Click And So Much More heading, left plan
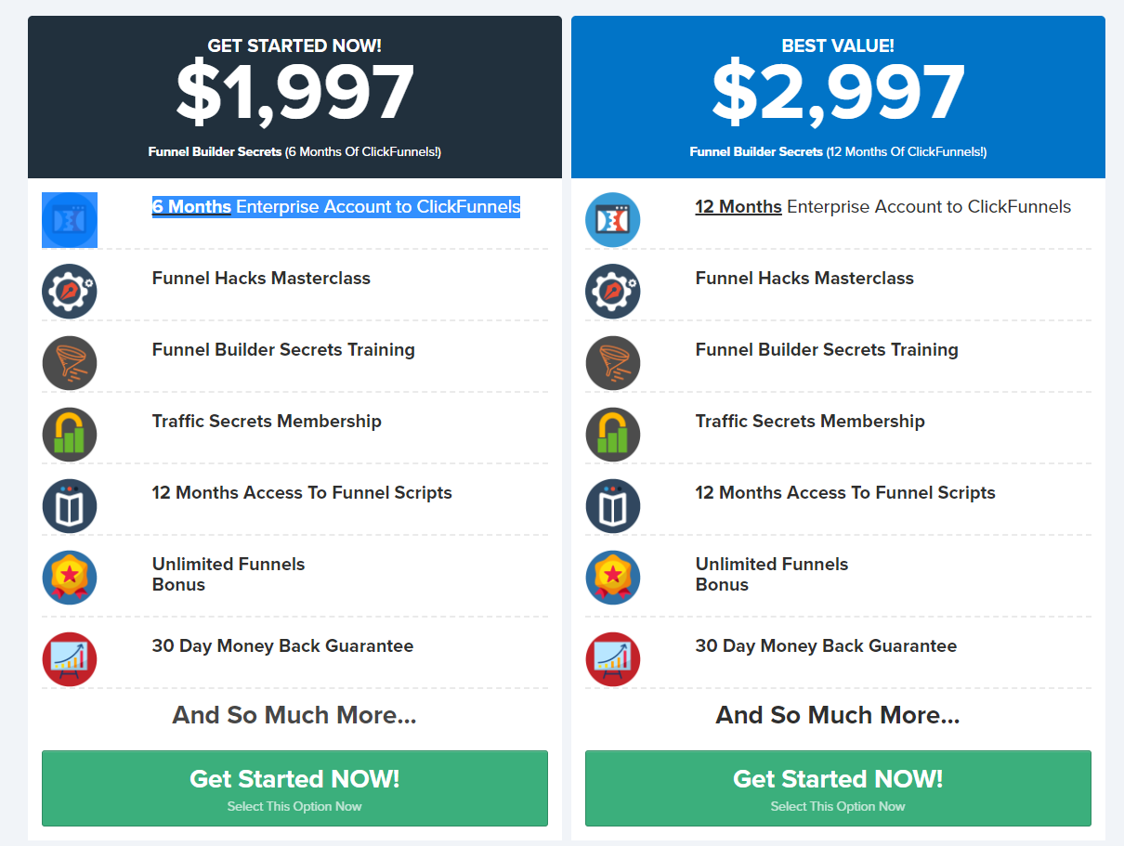Screen dimensions: 1124x846 [x=294, y=715]
